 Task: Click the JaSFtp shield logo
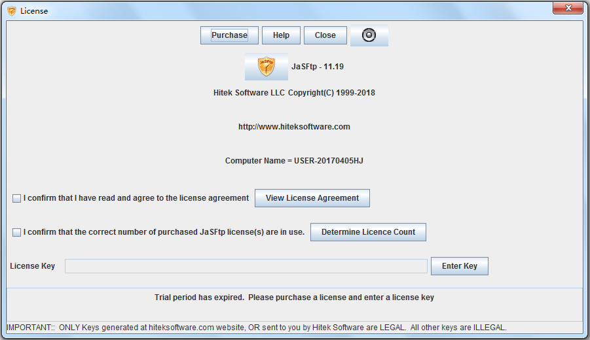(x=267, y=67)
